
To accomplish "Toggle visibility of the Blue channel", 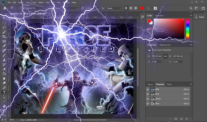I will click(148, 104).
